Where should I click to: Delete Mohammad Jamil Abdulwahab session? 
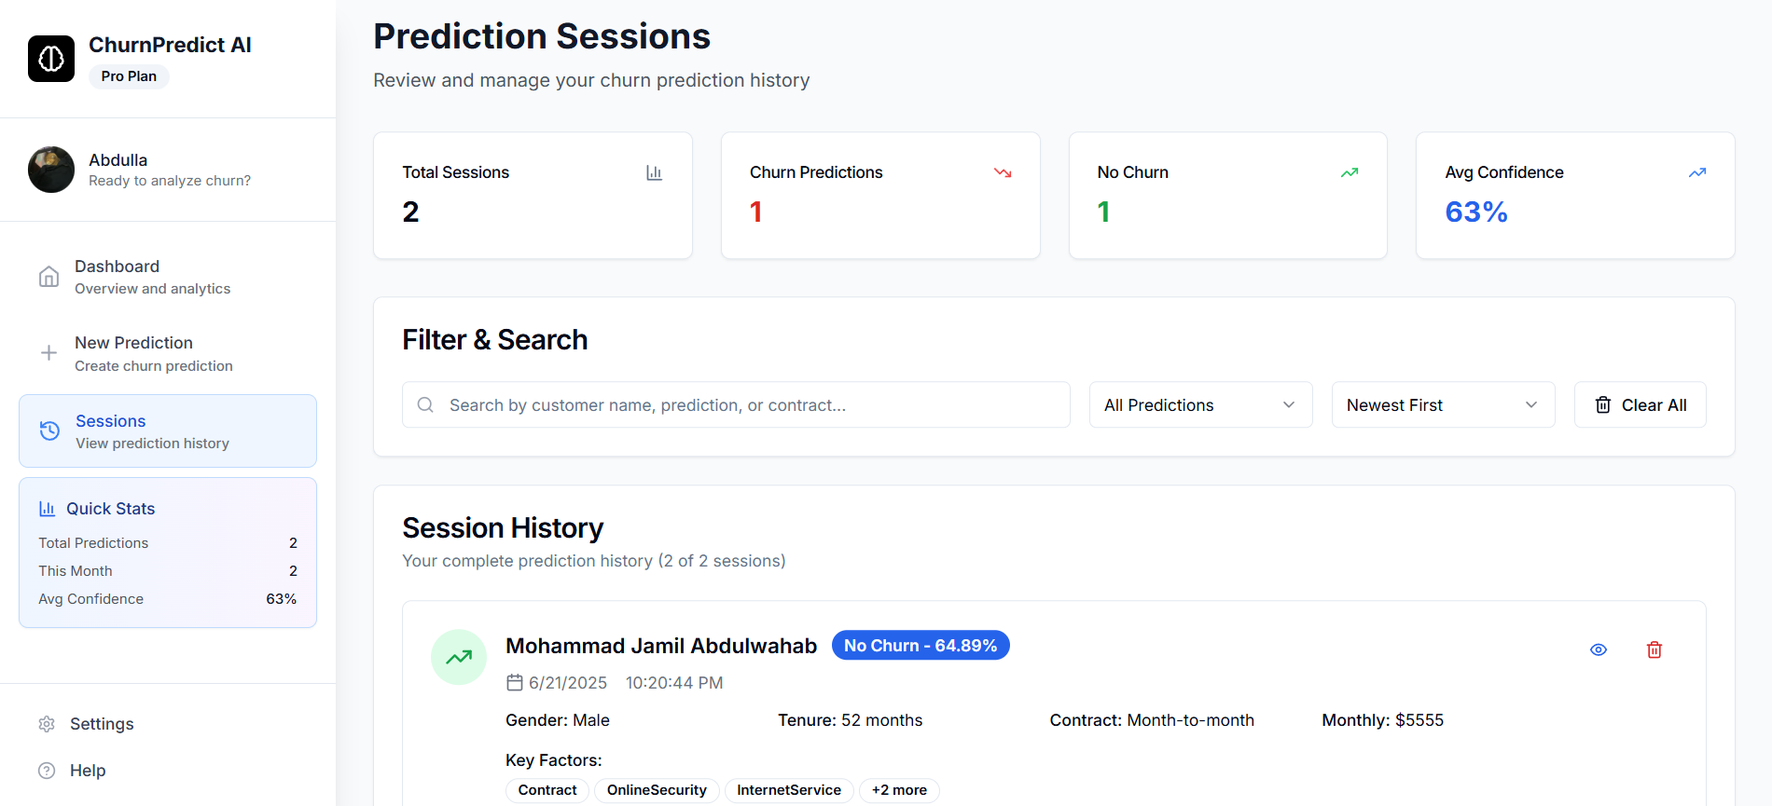(1654, 649)
